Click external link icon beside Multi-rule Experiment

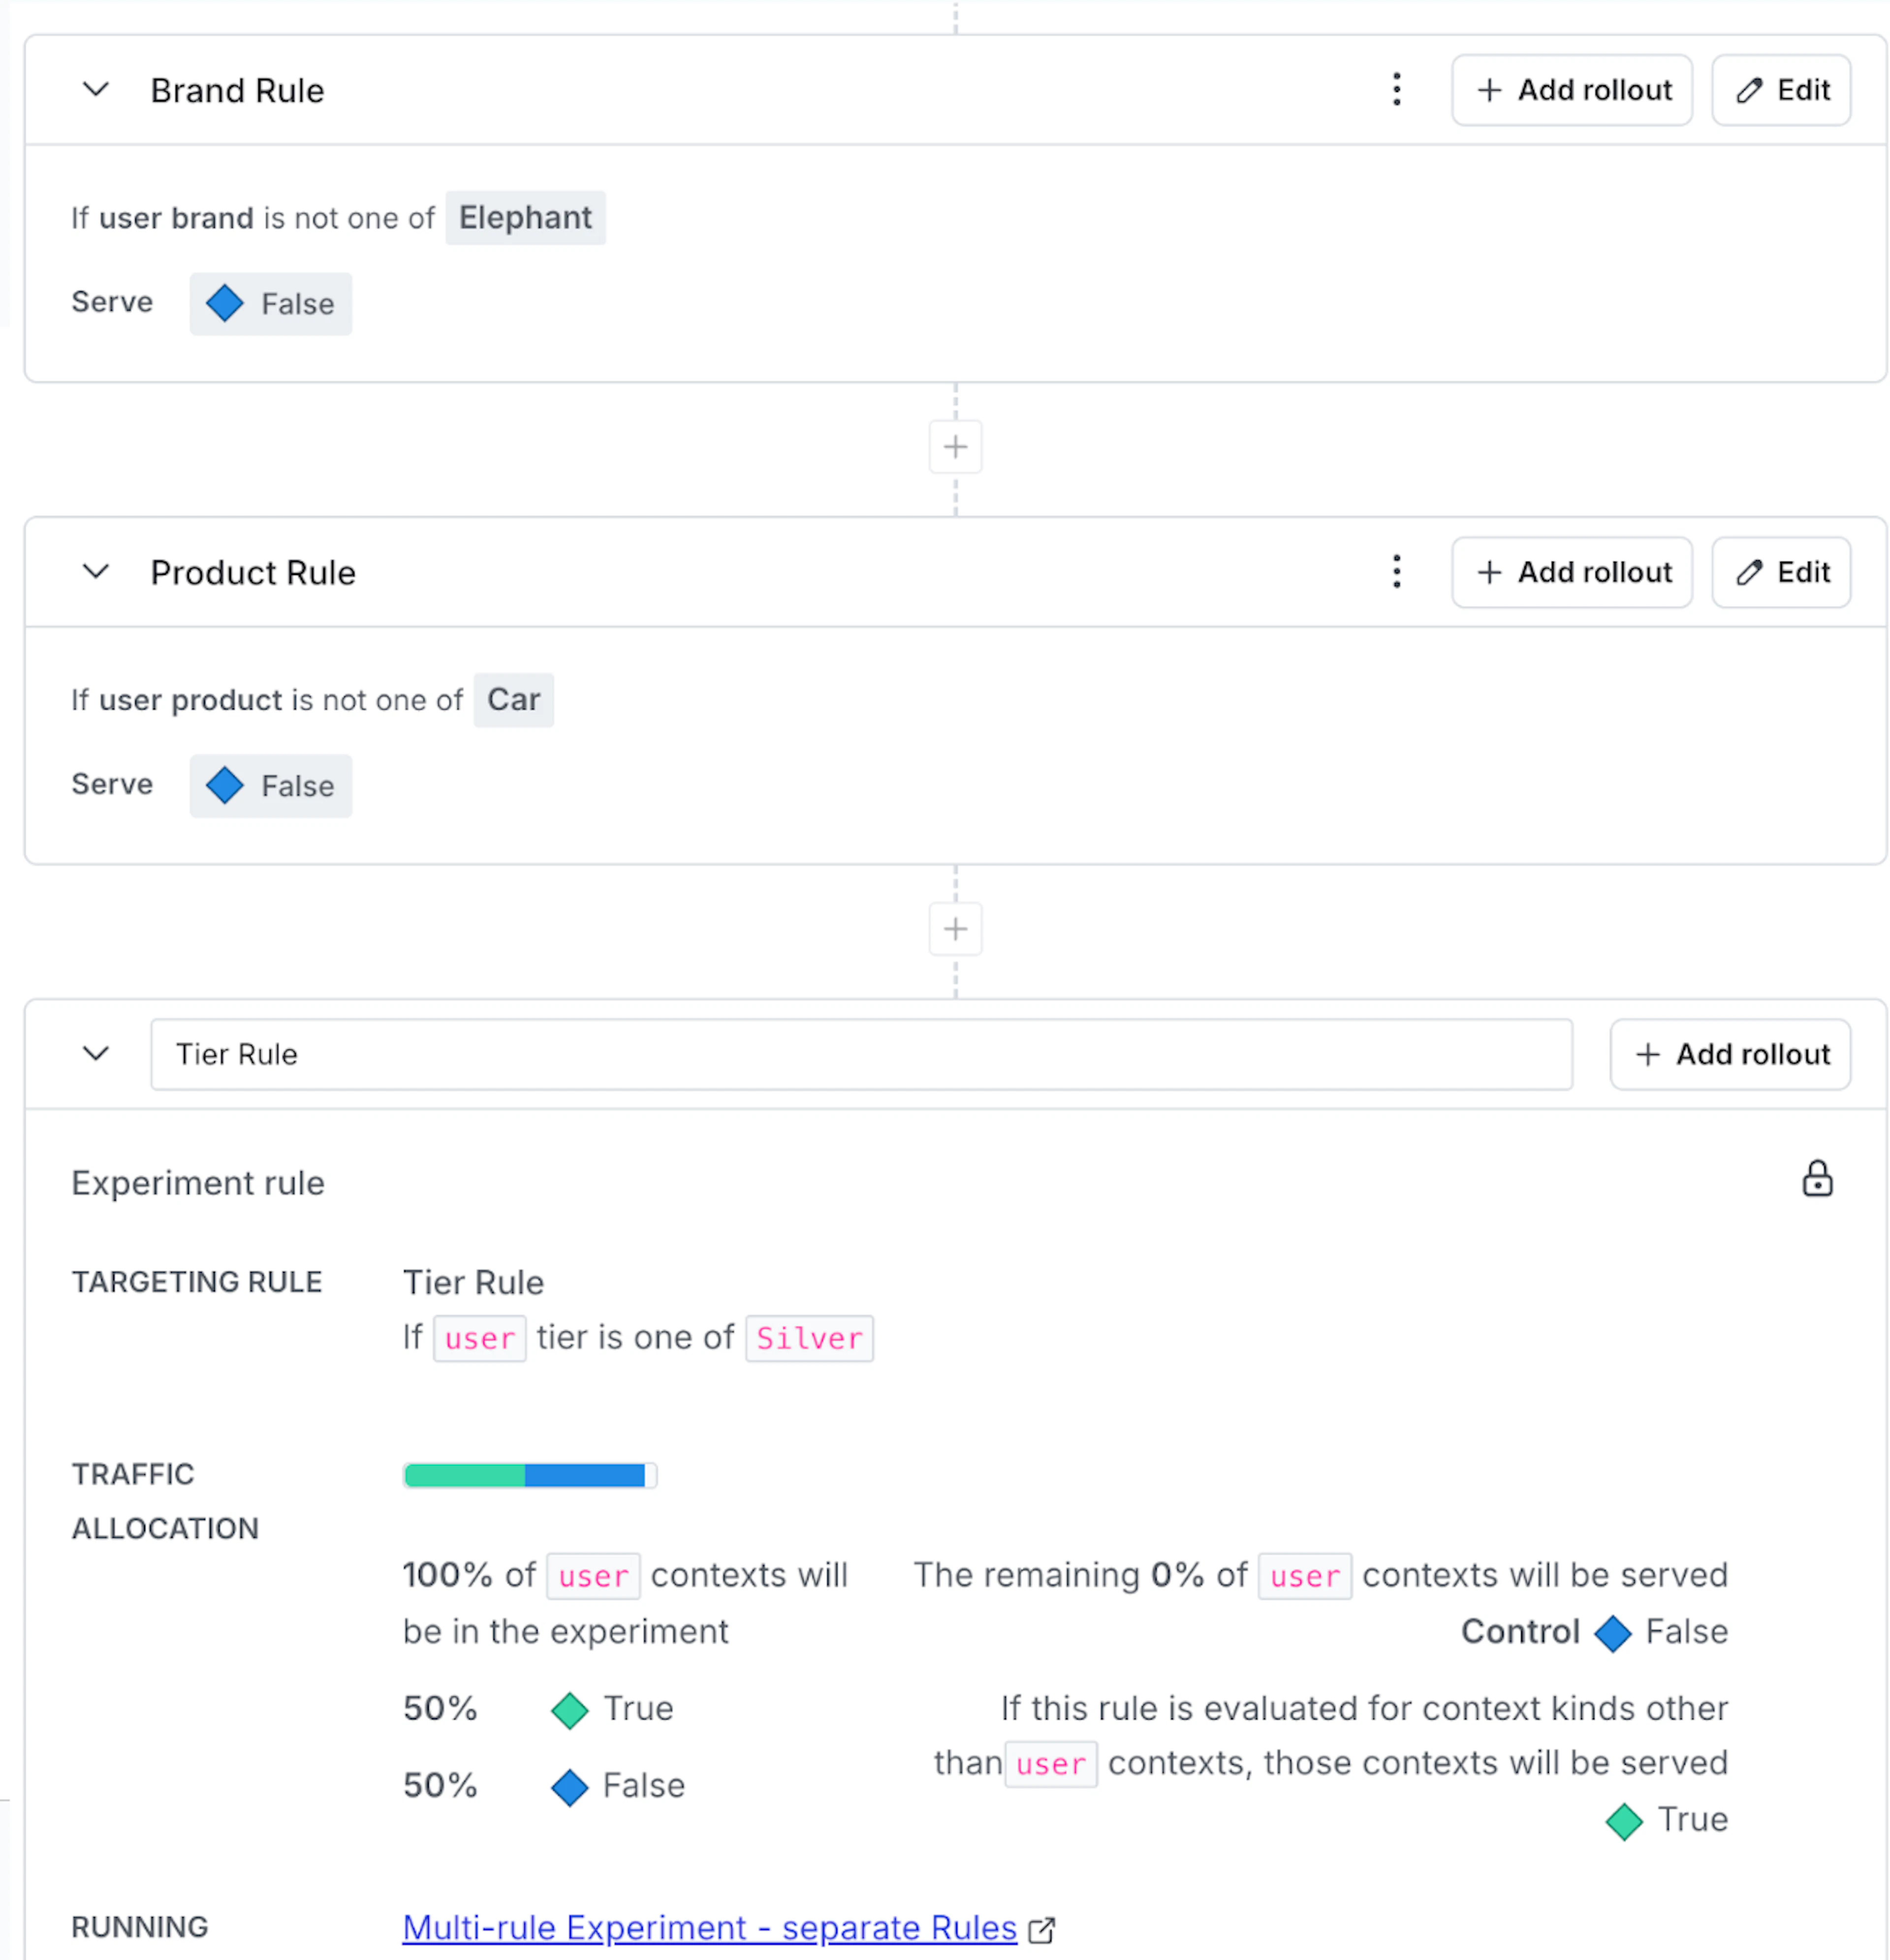(x=1042, y=1929)
